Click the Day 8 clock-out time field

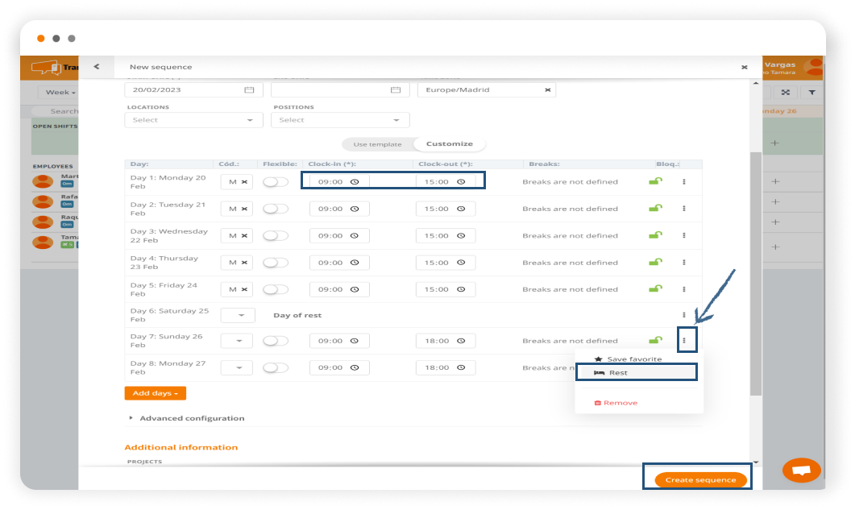(445, 367)
